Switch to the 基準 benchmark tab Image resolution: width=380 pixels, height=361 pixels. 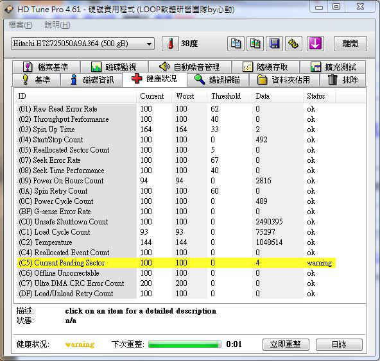(37, 80)
